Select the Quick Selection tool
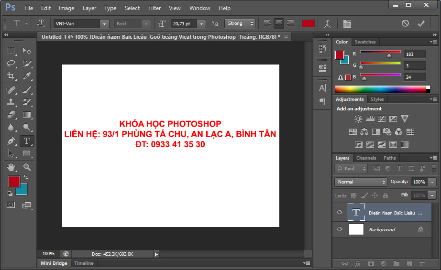The height and width of the screenshot is (270, 441). pyautogui.click(x=27, y=64)
